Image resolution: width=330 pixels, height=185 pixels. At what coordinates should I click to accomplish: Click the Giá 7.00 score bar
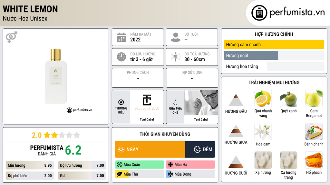(82, 176)
